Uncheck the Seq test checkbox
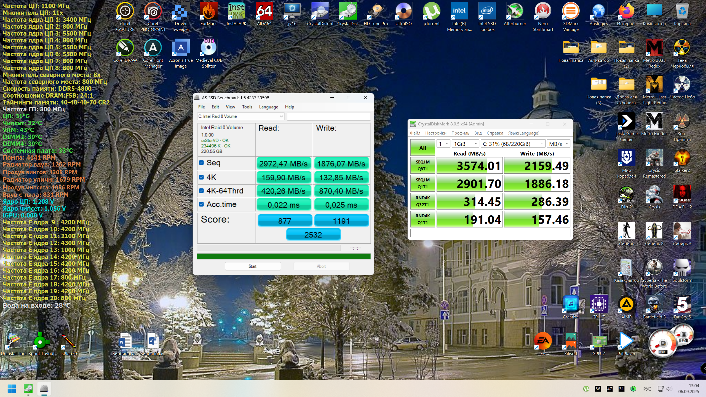The width and height of the screenshot is (706, 397). coord(201,163)
